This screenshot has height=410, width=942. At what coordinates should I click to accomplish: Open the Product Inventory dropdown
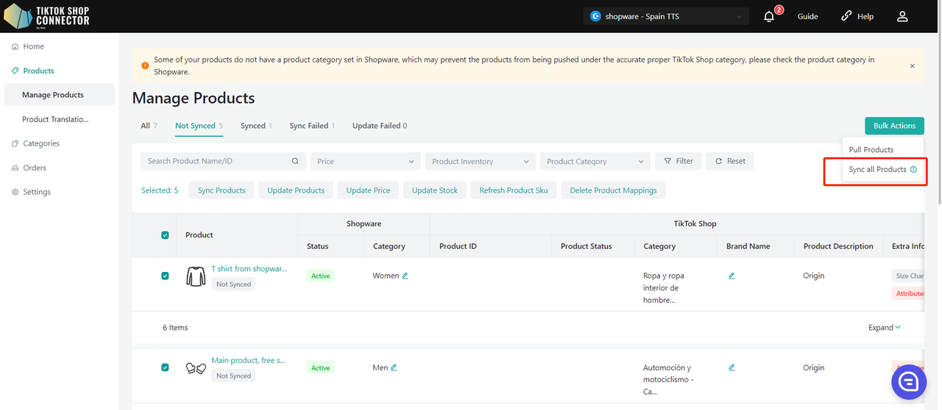pyautogui.click(x=480, y=162)
